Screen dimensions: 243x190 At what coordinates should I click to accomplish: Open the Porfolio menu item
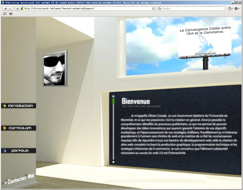pyautogui.click(x=18, y=151)
